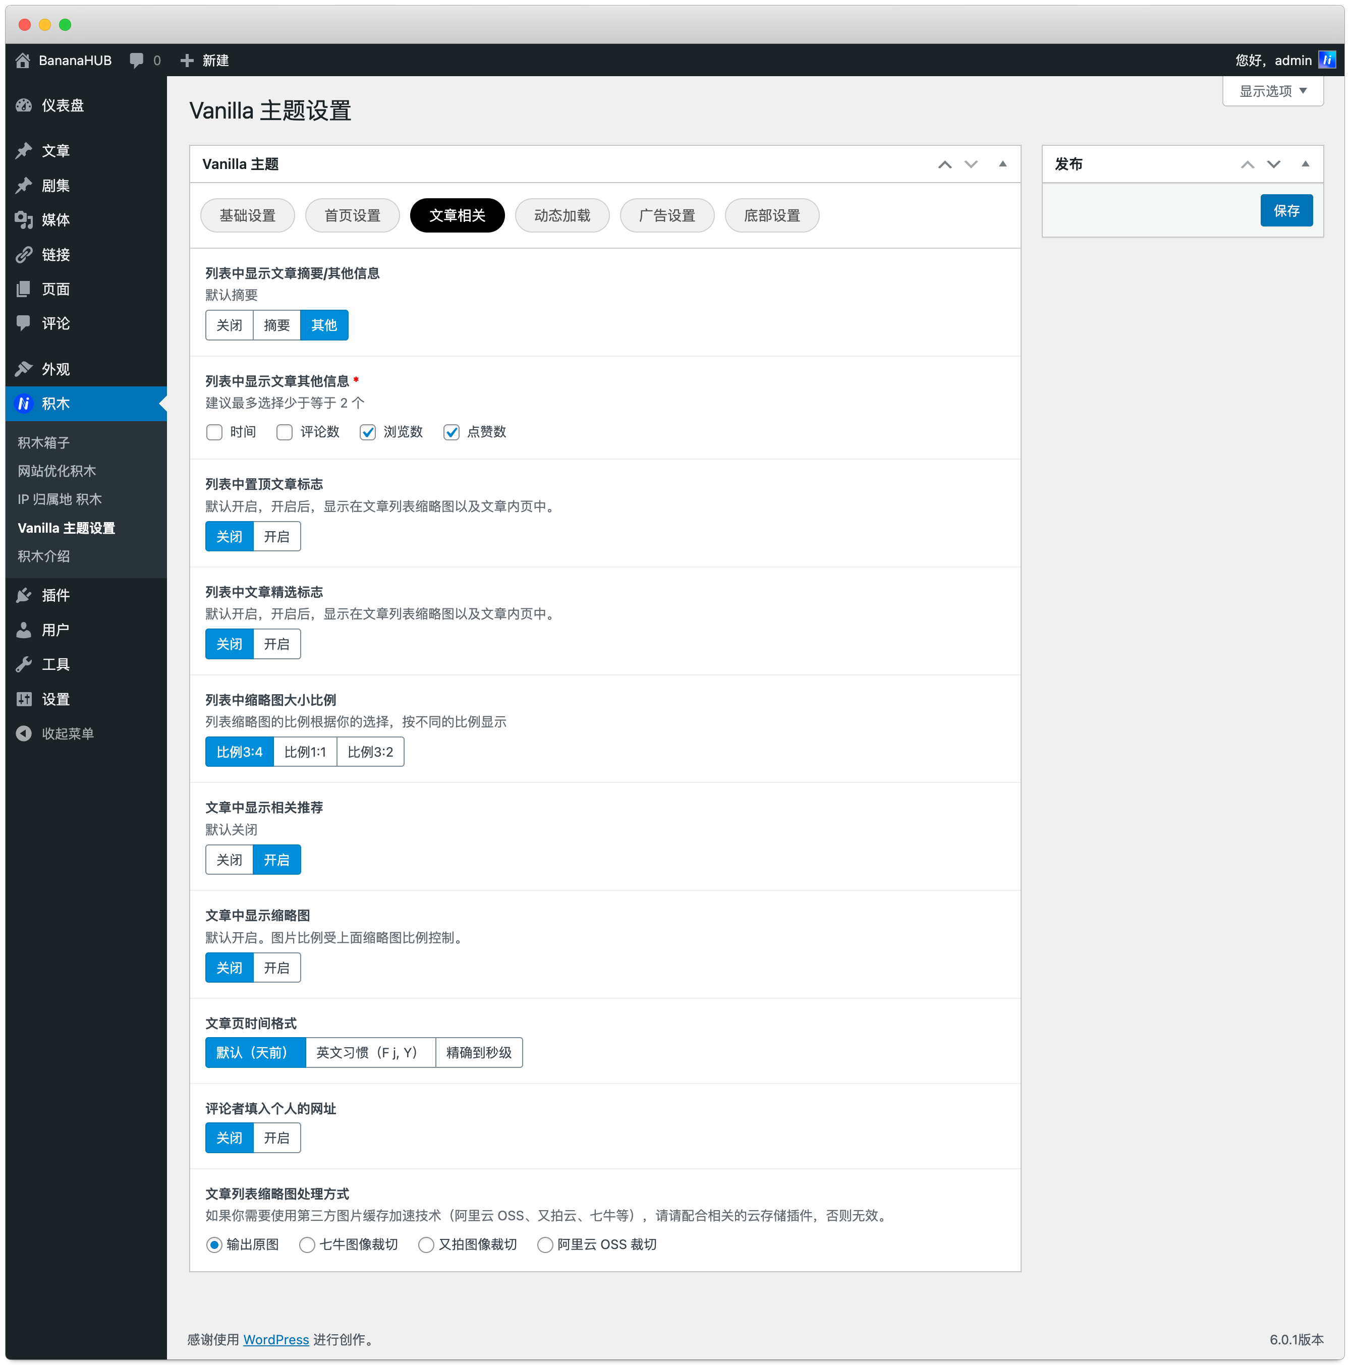Click the plus icon next to 新建

tap(187, 61)
